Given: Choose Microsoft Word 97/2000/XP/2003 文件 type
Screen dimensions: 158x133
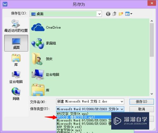Looking at the screenshot, I should pos(84,120).
